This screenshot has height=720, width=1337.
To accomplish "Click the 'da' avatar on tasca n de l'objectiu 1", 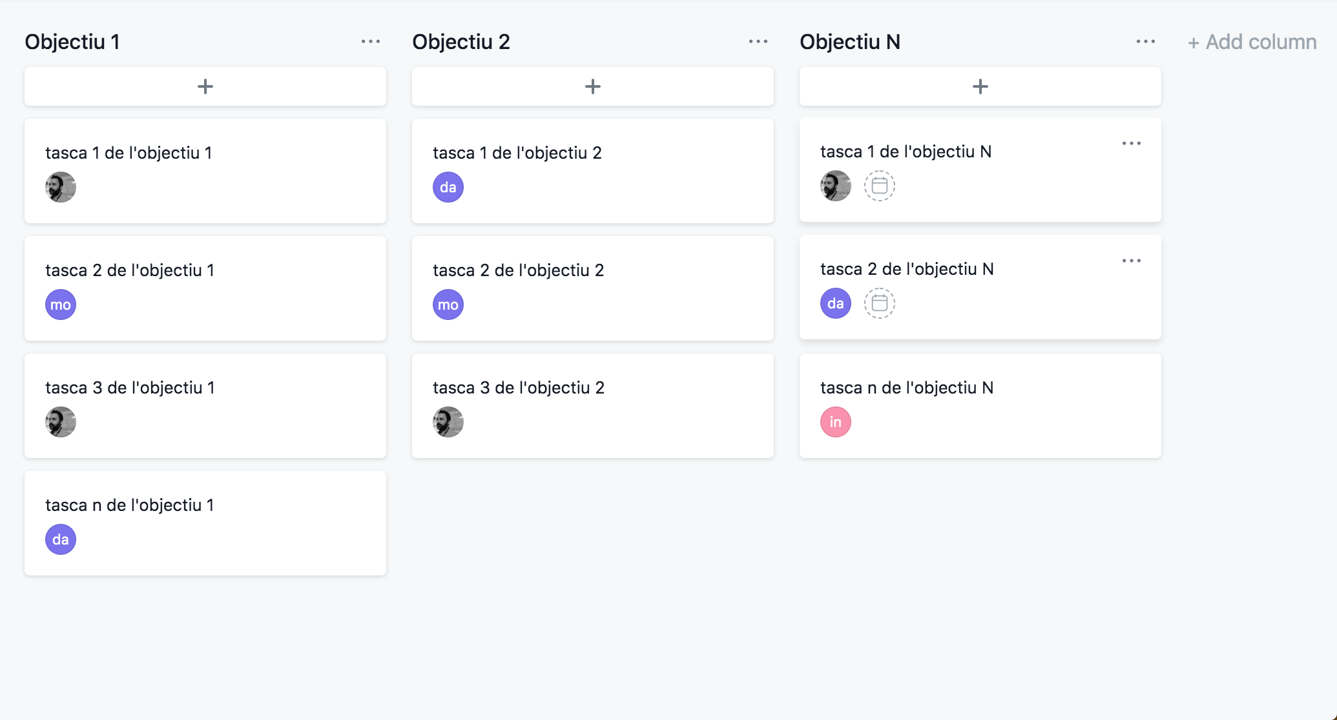I will [61, 539].
